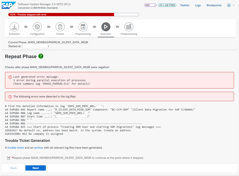239x176 pixels.
Task: Switch to the Execution step label
Action: [106, 34]
